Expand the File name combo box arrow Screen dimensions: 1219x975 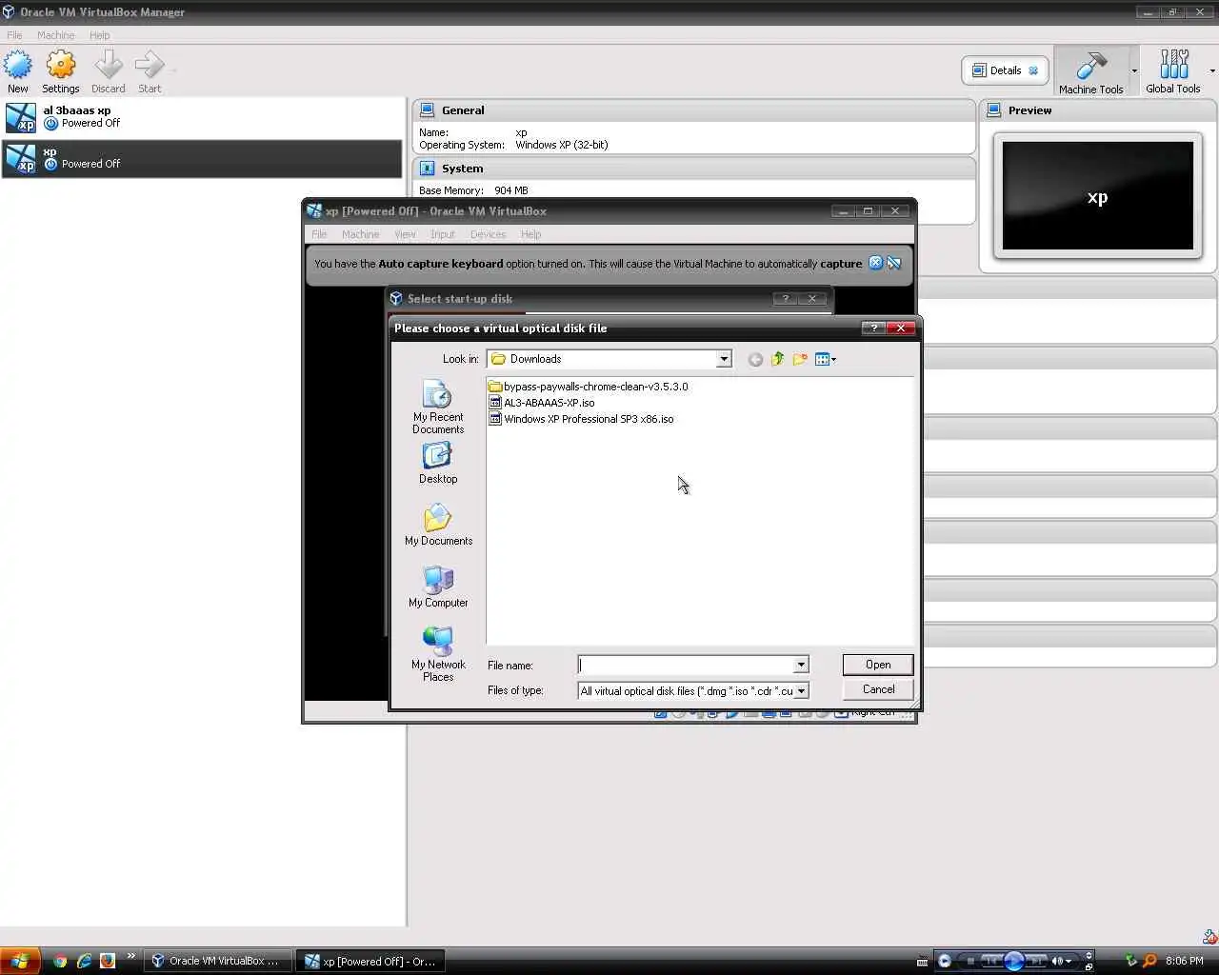[801, 665]
